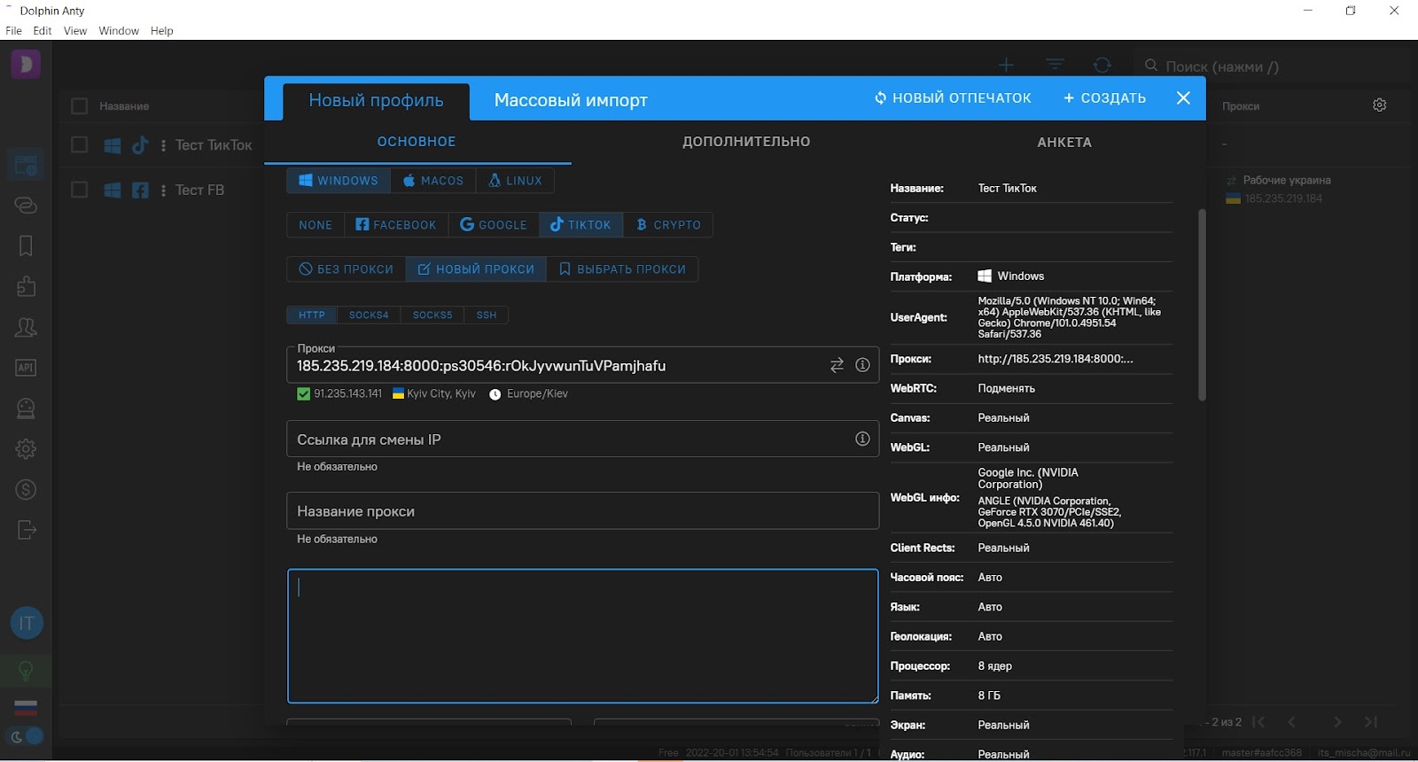Screen dimensions: 1418x762
Task: Click the profile search field
Action: 1272,66
